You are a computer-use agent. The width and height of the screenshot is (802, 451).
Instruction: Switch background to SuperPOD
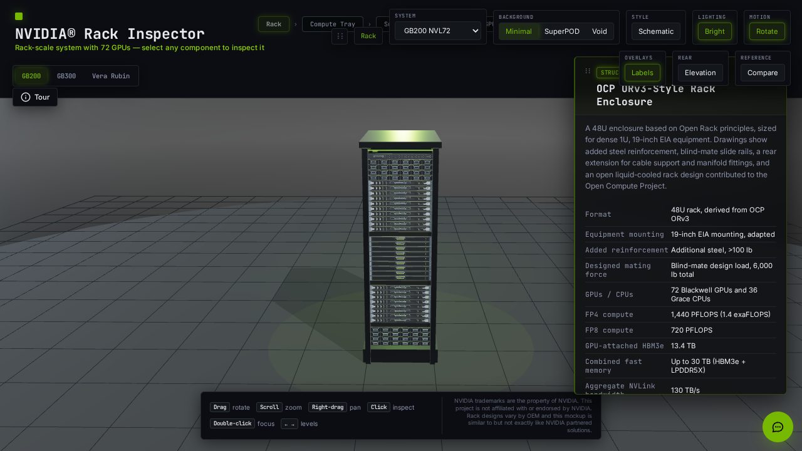coord(562,31)
